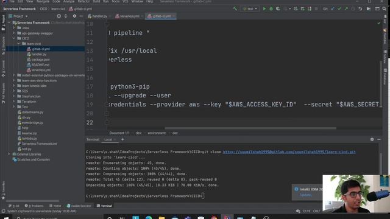
Task: Select README.md in project tree
Action: point(40,65)
